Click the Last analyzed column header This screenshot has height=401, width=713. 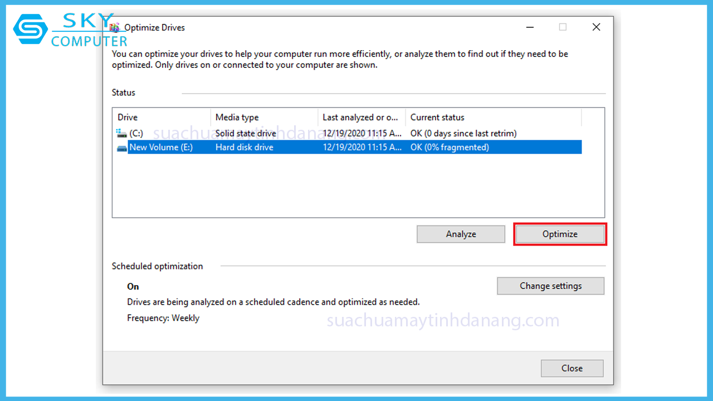[x=361, y=118]
